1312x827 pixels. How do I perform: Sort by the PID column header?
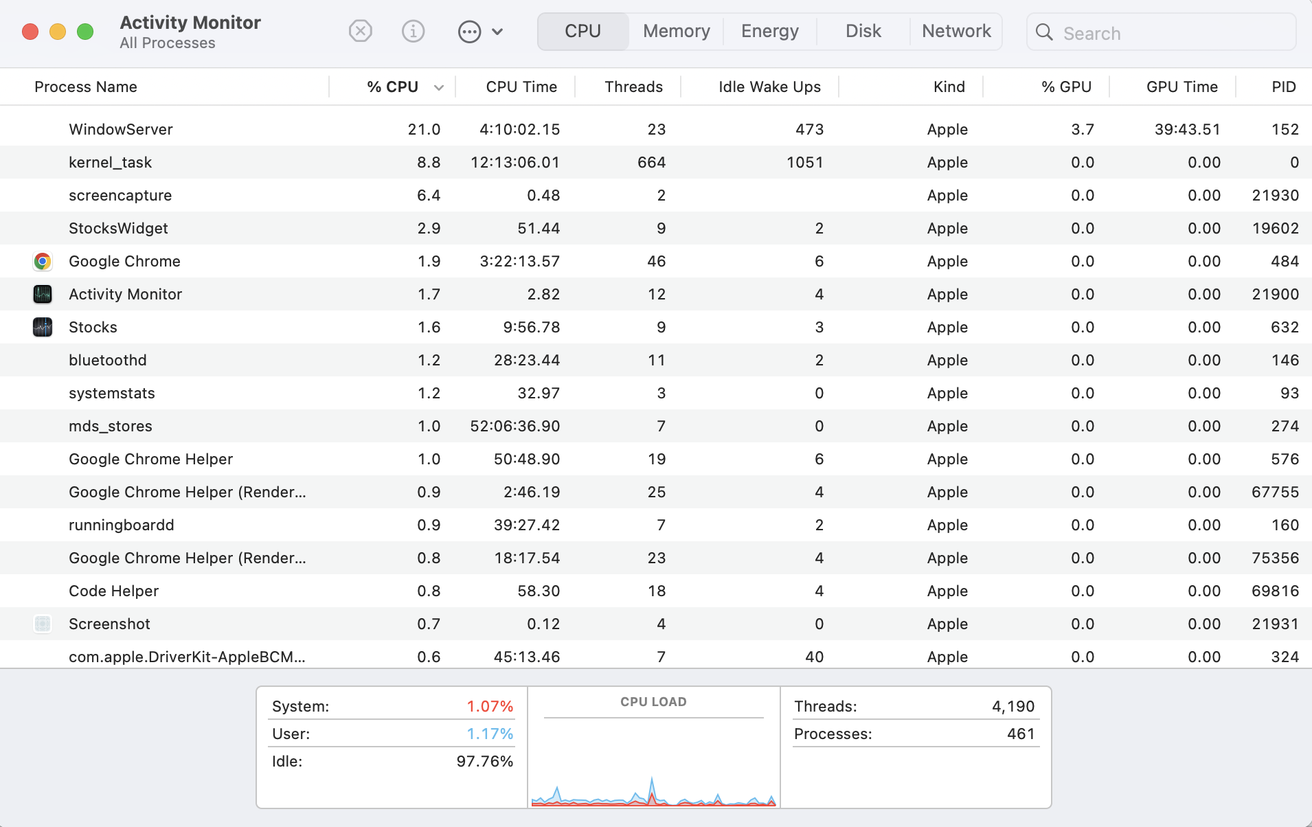point(1283,87)
